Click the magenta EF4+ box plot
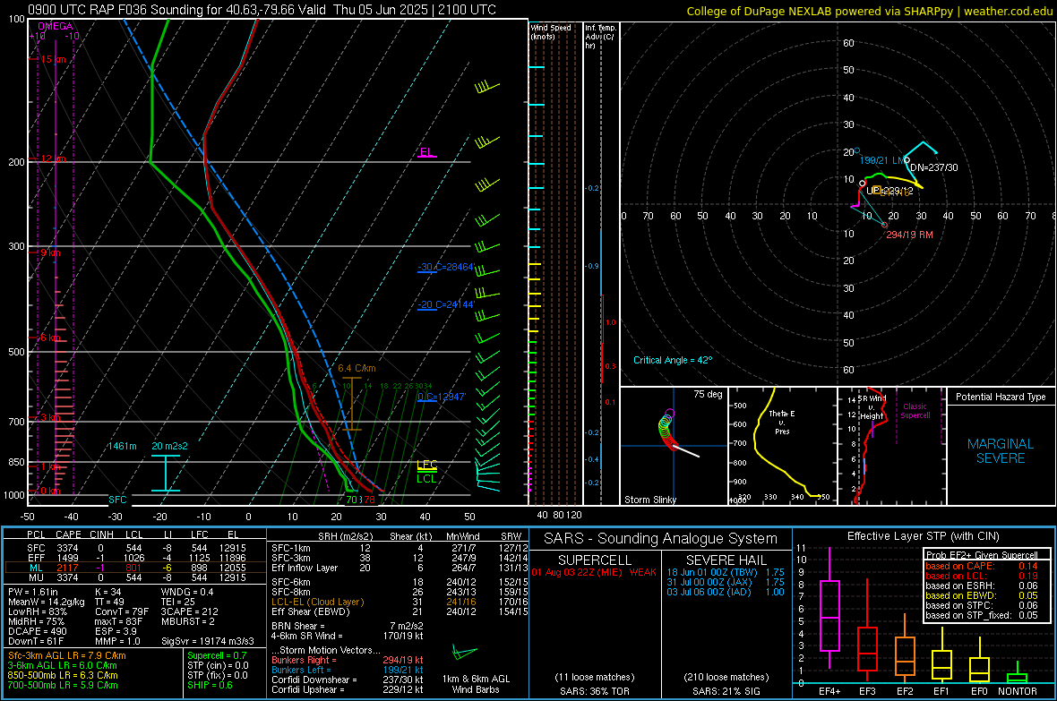The height and width of the screenshot is (701, 1057). (x=829, y=608)
